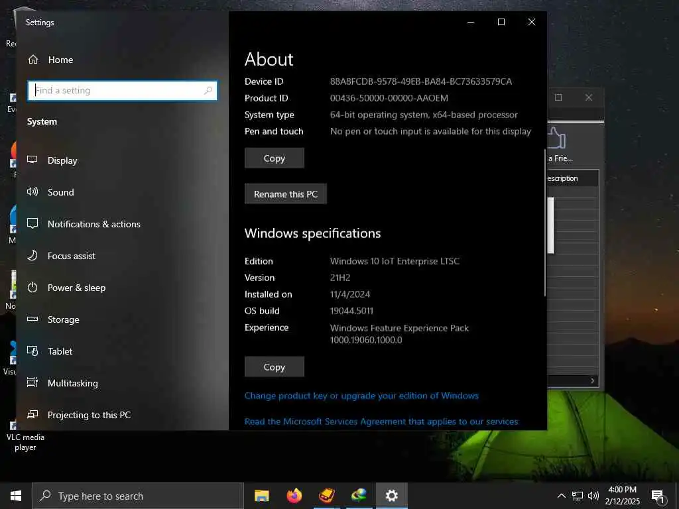Select the Product ID value 00436-50000-00000-AAOEM
The width and height of the screenshot is (679, 509).
pos(389,98)
